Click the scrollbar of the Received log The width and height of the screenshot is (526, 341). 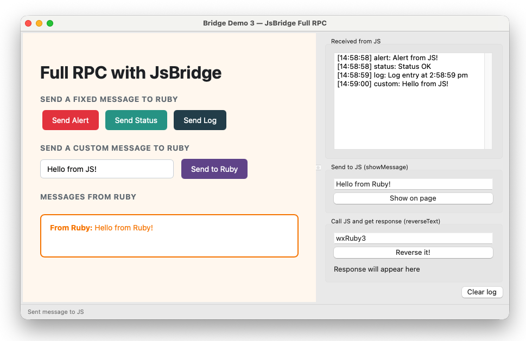pos(488,100)
